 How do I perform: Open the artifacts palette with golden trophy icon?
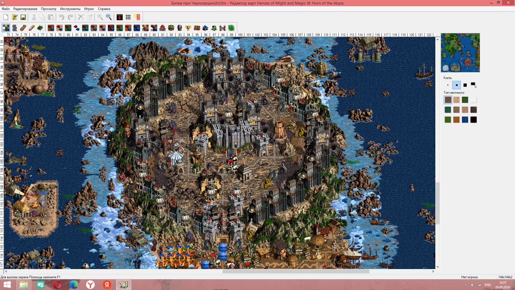188,28
